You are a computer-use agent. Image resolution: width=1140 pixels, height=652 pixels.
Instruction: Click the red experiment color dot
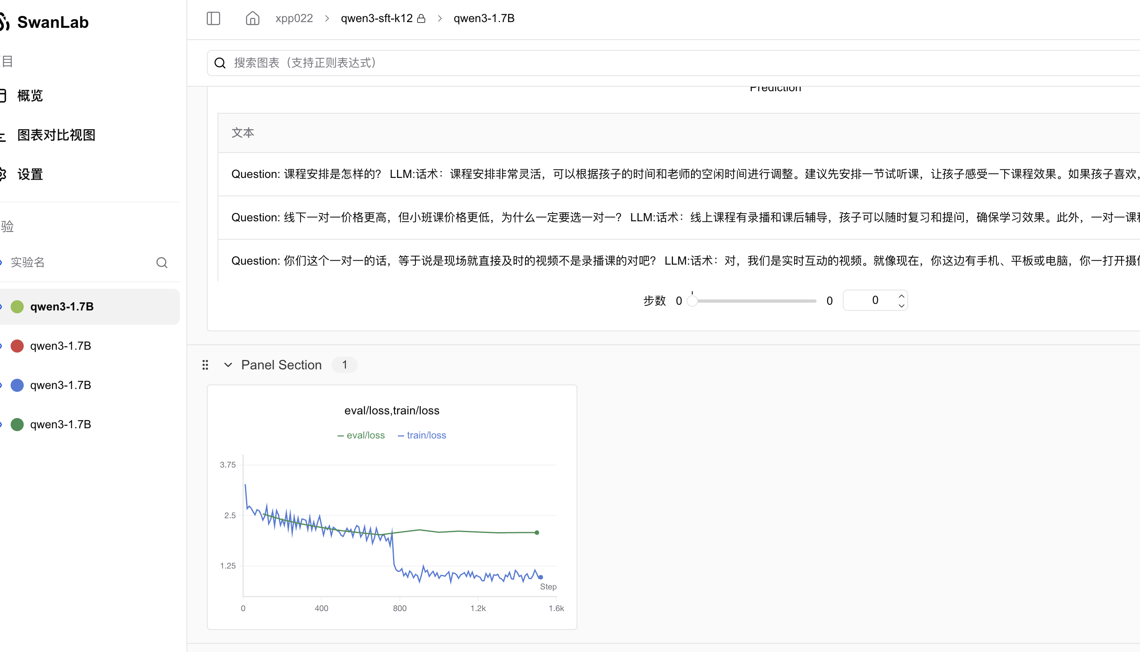(17, 346)
